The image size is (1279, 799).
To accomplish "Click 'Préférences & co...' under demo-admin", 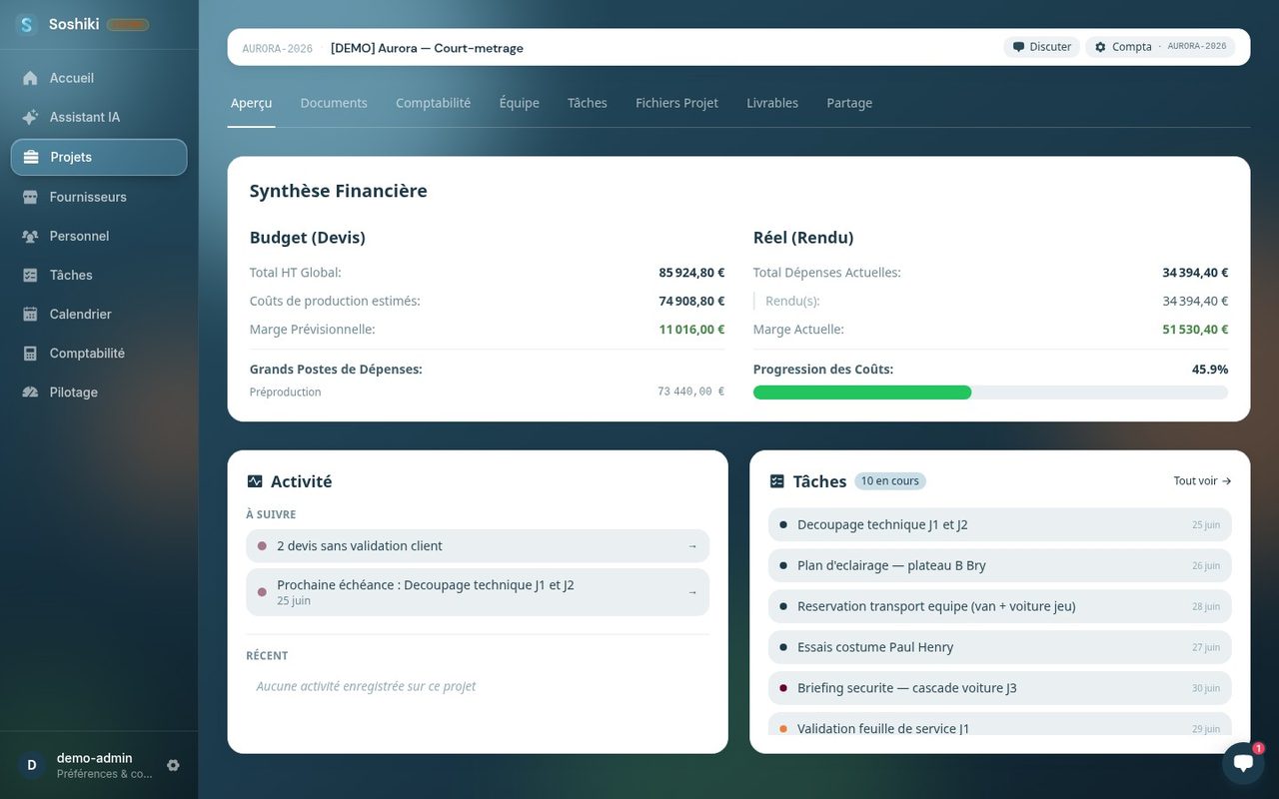I will point(105,774).
